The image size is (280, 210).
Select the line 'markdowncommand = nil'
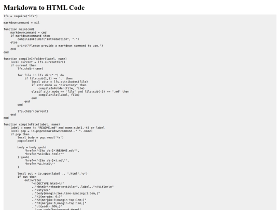[x=21, y=23]
